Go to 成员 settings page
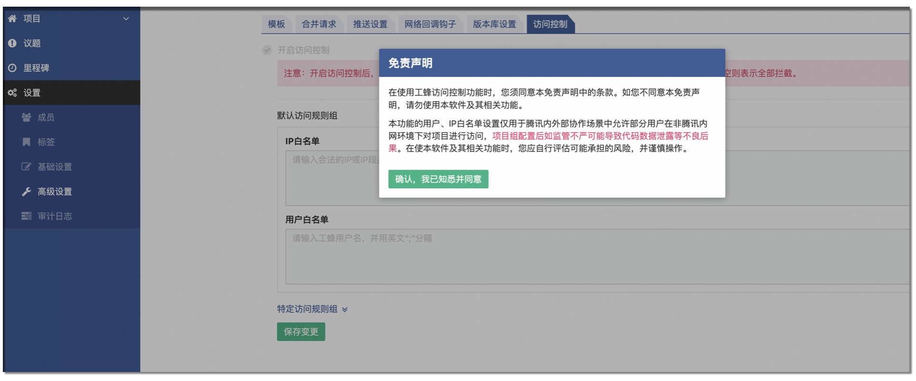 coord(72,117)
